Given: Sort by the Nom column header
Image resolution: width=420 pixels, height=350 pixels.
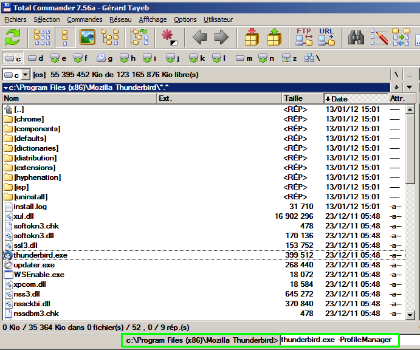Looking at the screenshot, I should tap(79, 98).
